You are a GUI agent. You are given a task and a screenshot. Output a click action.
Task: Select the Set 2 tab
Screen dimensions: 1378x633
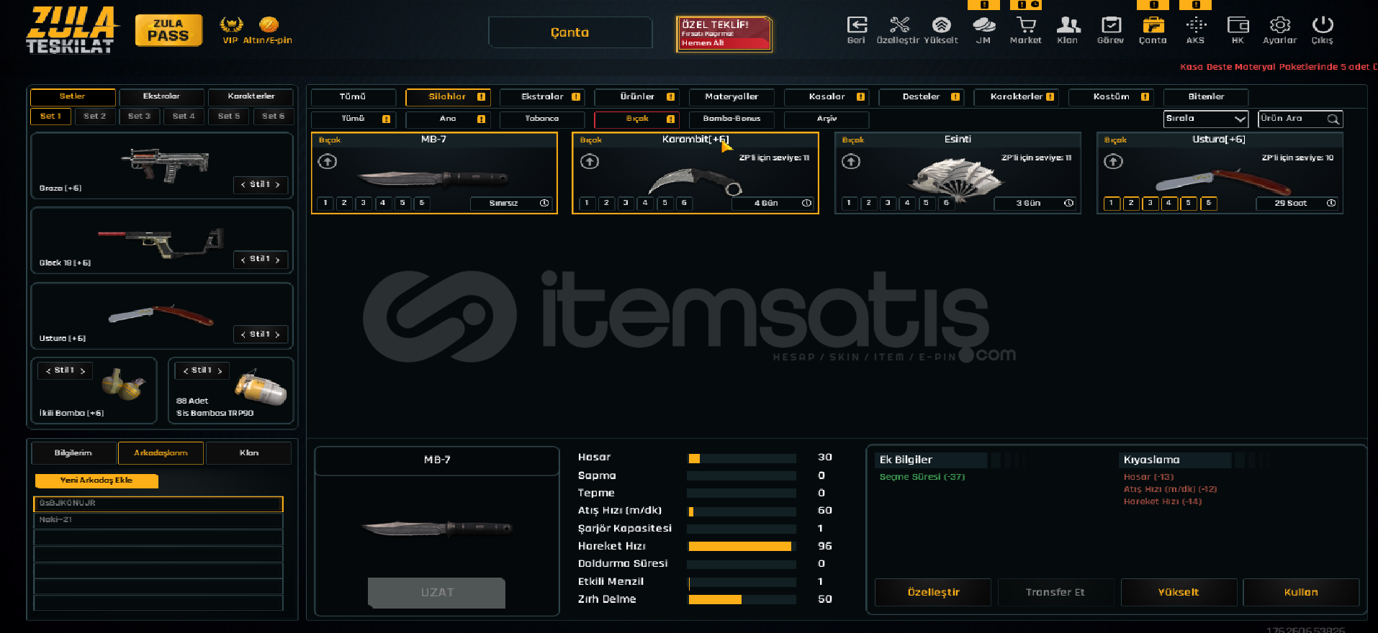coord(94,116)
